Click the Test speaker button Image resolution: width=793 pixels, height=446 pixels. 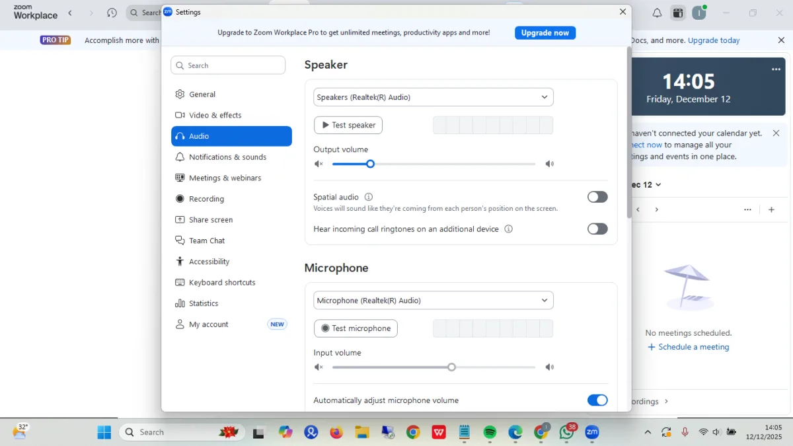click(348, 126)
